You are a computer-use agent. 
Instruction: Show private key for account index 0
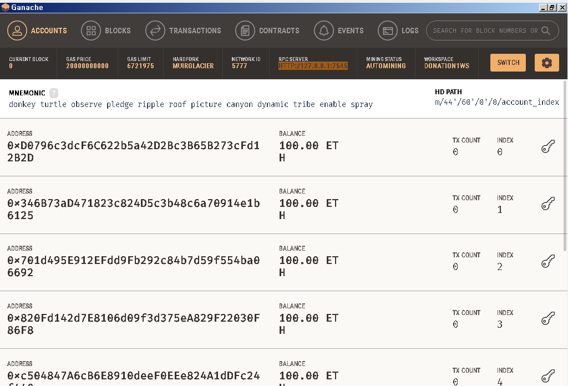coord(548,146)
